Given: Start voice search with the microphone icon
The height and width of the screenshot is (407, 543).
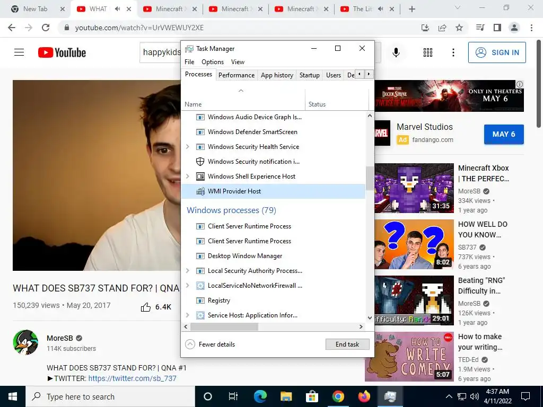Looking at the screenshot, I should pos(396,52).
